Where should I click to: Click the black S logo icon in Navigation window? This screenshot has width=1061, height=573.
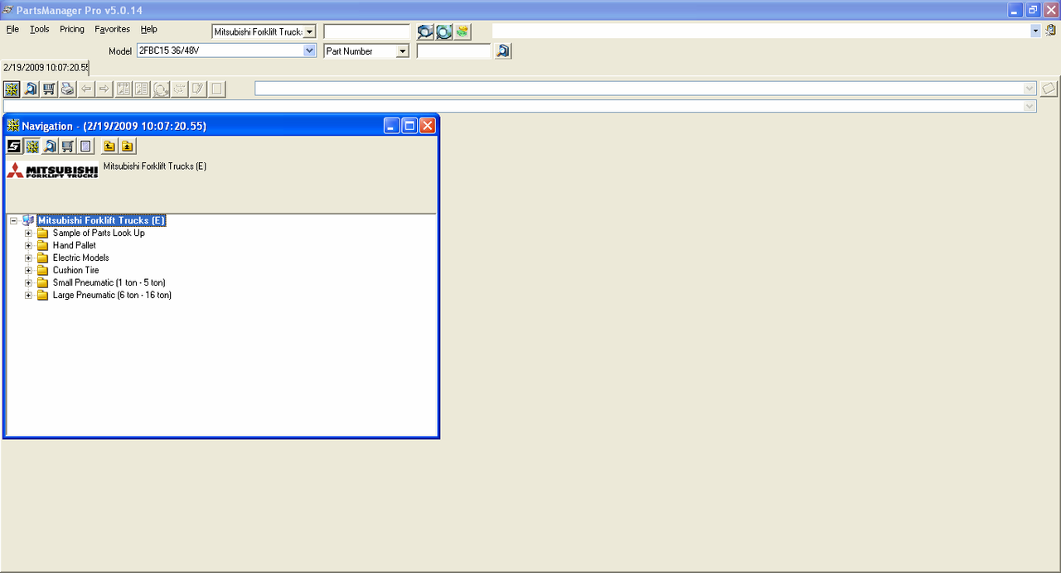click(14, 147)
